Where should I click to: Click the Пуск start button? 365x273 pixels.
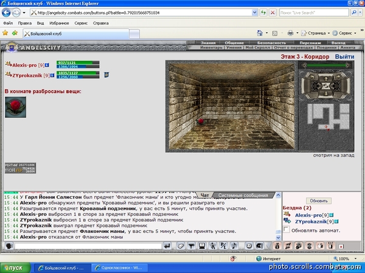click(15, 268)
